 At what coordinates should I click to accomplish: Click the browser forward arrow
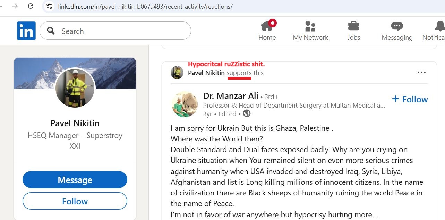(x=15, y=6)
